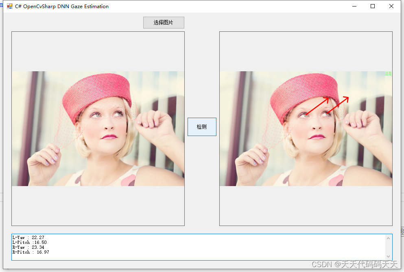Screen dimensions: 404x272
Task: Click the 'R-Yaw : 23.34' line
Action: point(28,247)
